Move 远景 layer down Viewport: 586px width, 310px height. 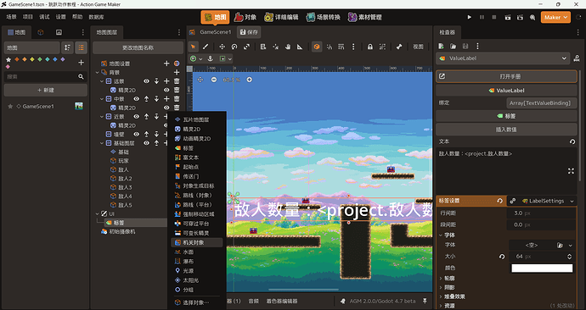coord(156,80)
